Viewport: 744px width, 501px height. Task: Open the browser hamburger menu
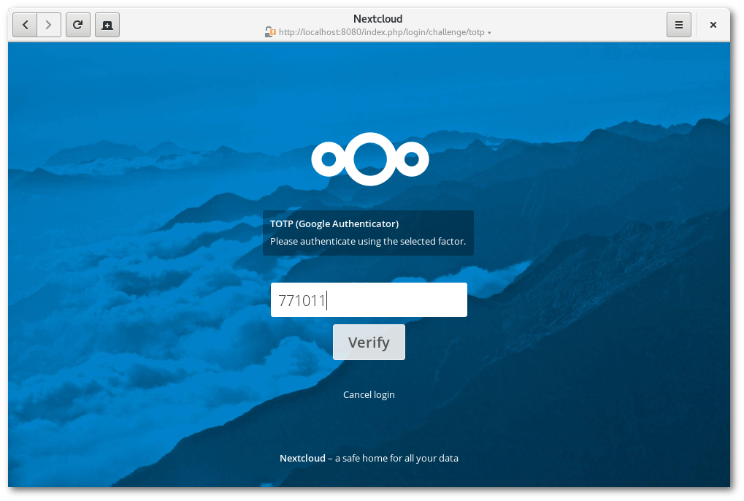678,25
